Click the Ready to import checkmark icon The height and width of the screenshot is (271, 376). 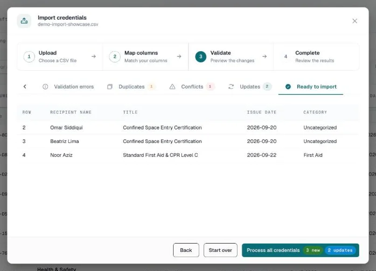288,87
